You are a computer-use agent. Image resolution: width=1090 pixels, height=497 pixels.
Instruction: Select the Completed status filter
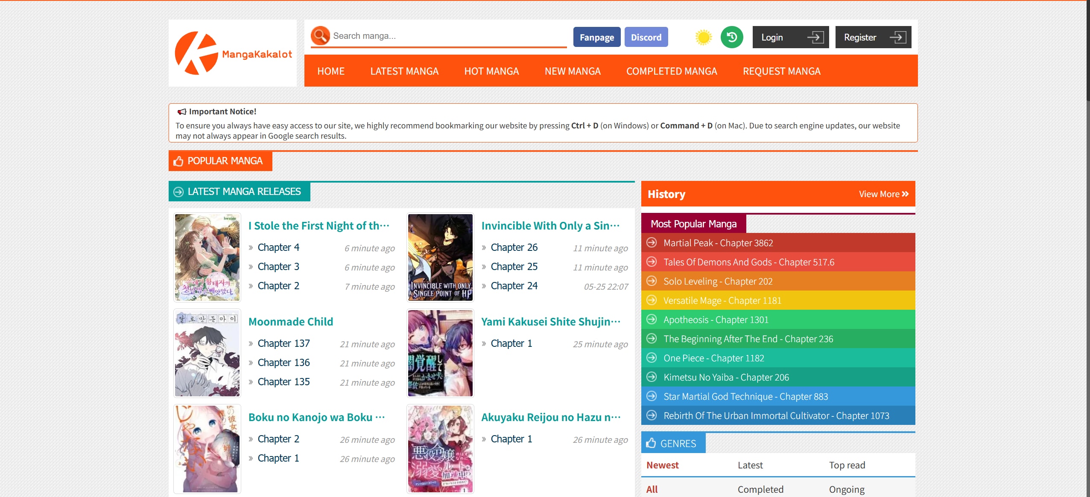pos(760,490)
